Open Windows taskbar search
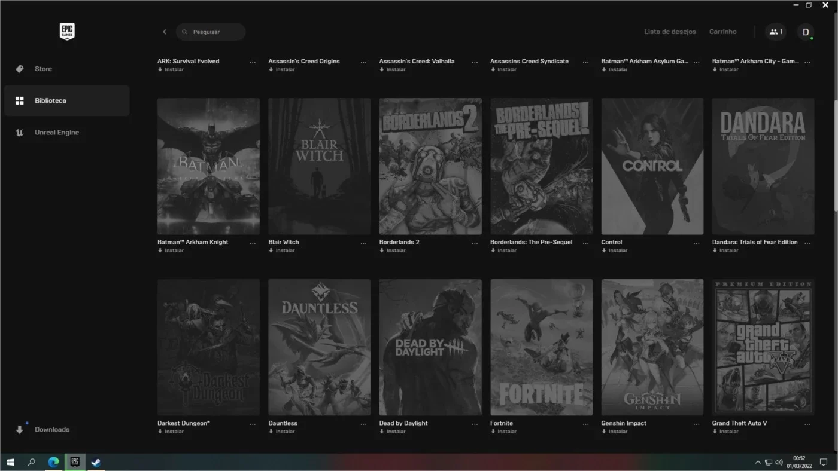The height and width of the screenshot is (471, 838). pos(32,462)
